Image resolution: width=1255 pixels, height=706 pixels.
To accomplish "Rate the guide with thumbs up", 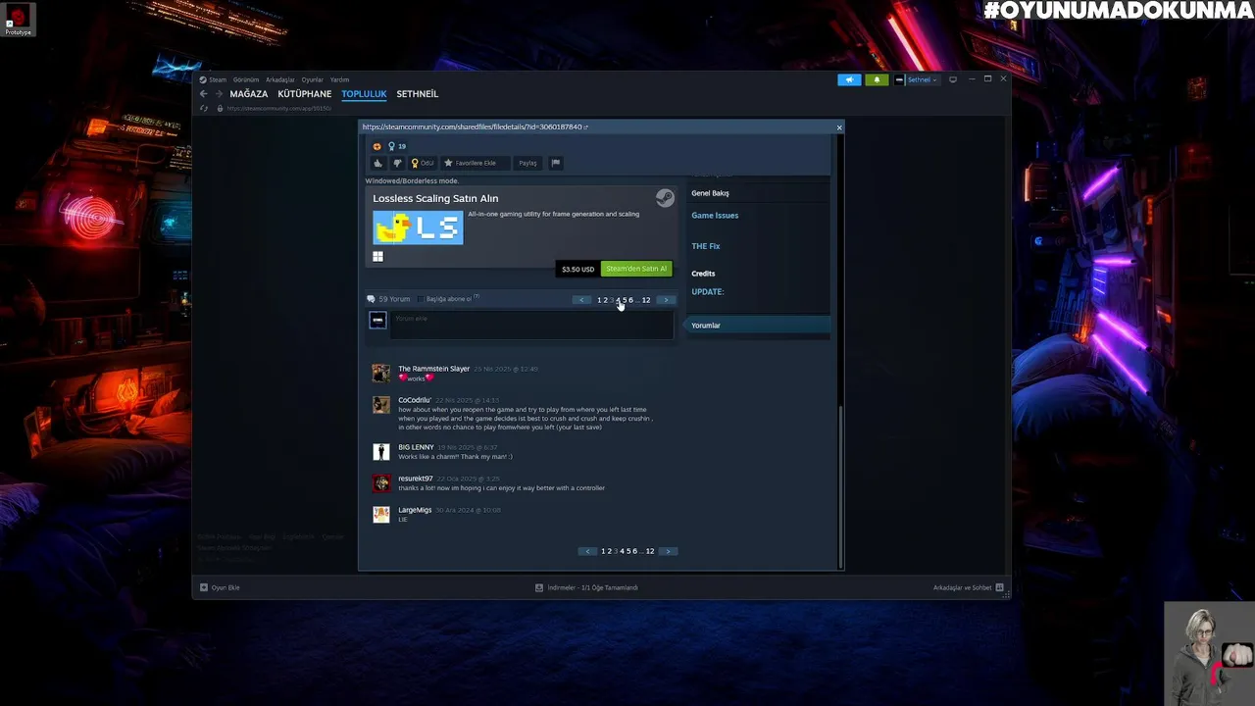I will pyautogui.click(x=378, y=163).
